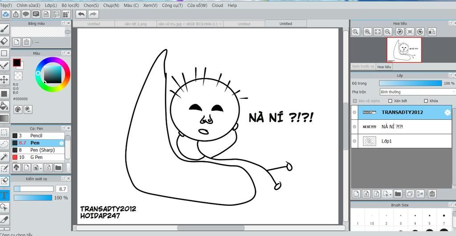Screen dimensions: 456x236
Task: Open the add brush dropdown in brush panel
Action: 41,168
